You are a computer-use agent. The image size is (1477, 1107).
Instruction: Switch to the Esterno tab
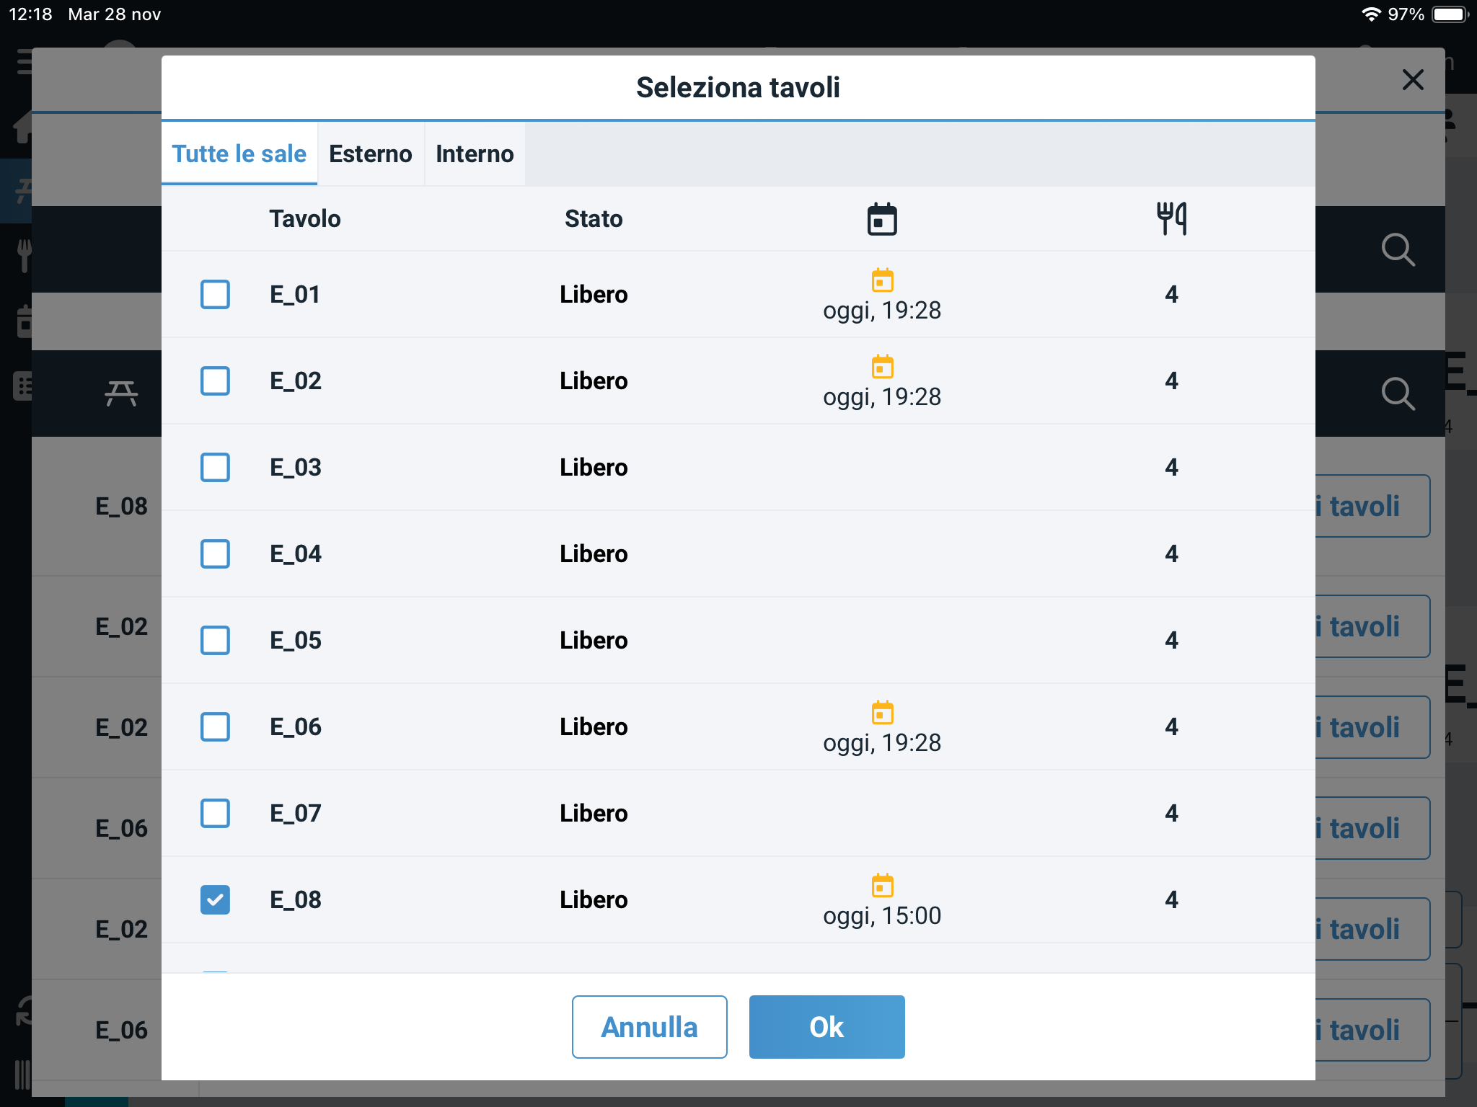click(370, 154)
